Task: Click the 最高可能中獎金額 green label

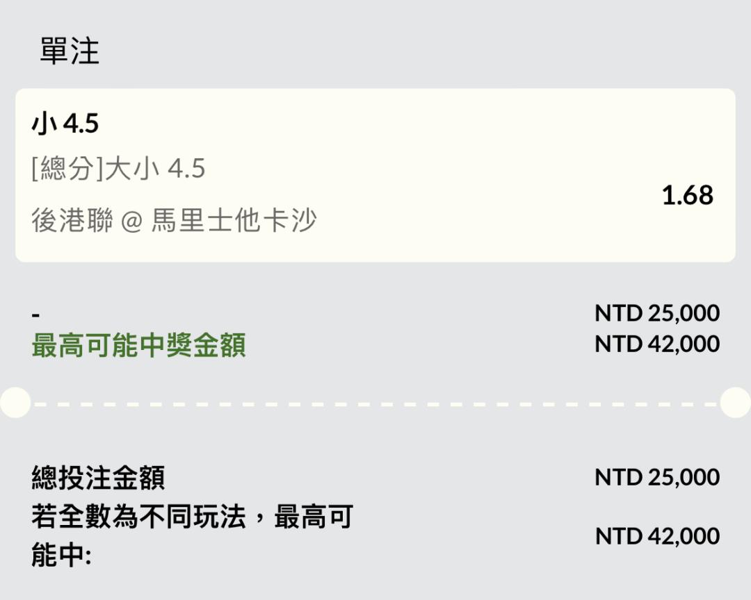Action: point(138,345)
